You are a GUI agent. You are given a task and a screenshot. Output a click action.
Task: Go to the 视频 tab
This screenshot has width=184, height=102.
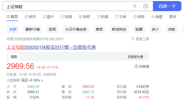pos(66,17)
